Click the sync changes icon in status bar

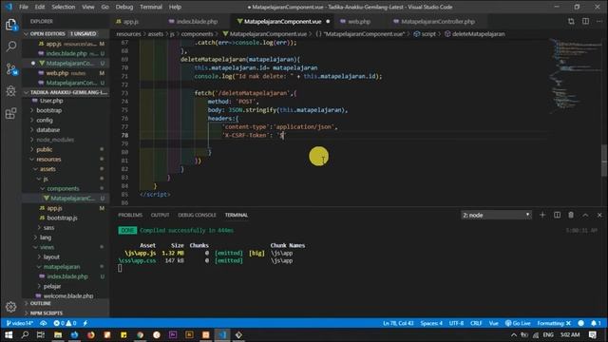[44, 323]
